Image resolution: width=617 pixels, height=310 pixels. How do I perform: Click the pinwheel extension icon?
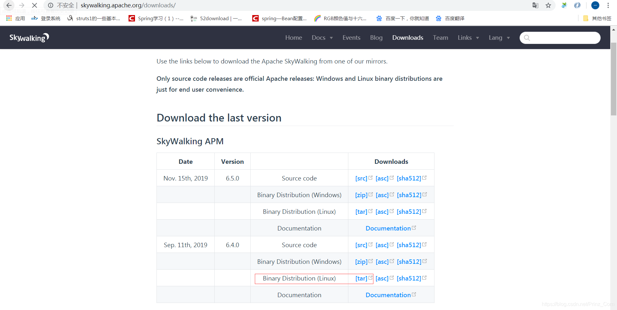pyautogui.click(x=564, y=5)
